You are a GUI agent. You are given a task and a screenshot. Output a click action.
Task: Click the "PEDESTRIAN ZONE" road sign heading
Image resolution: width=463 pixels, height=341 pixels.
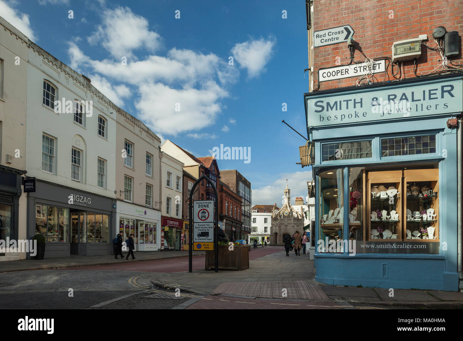pyautogui.click(x=203, y=205)
